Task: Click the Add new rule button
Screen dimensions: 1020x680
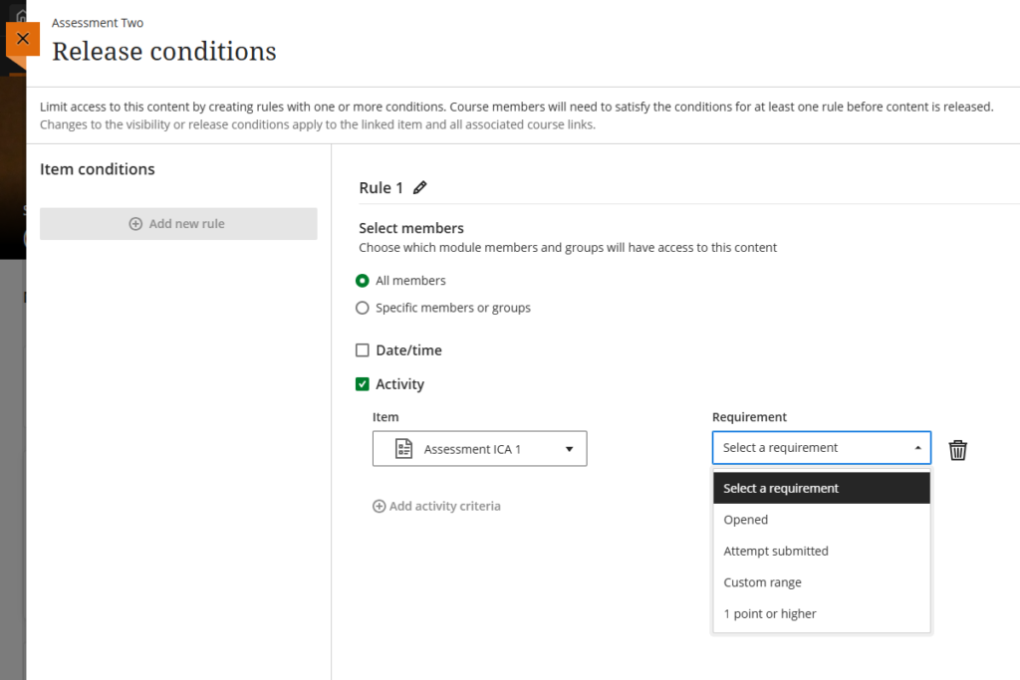Action: (x=178, y=224)
